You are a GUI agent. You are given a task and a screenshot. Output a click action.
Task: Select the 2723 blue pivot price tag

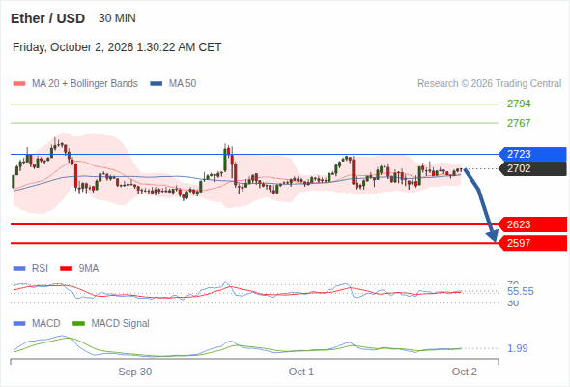(532, 154)
